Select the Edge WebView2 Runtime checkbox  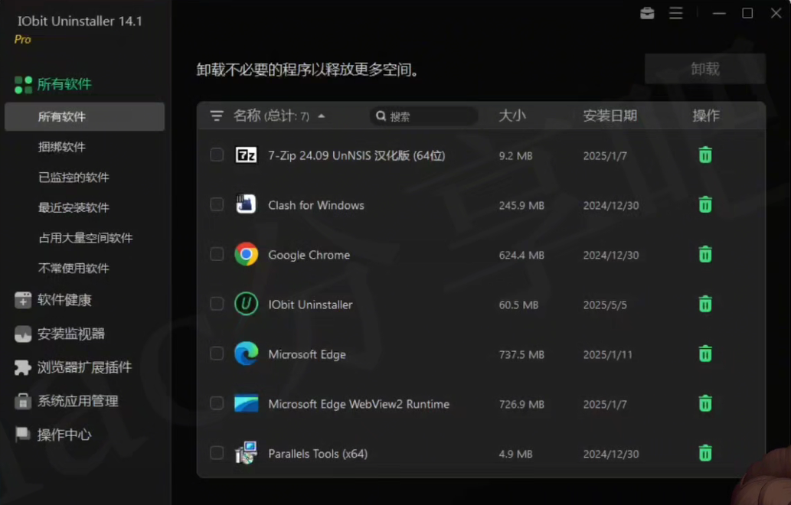point(217,403)
